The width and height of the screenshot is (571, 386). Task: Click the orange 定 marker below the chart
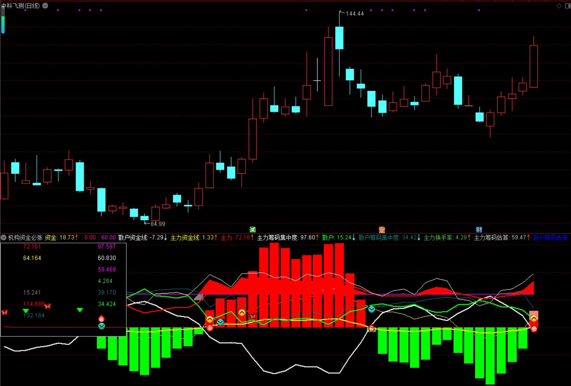coord(382,230)
